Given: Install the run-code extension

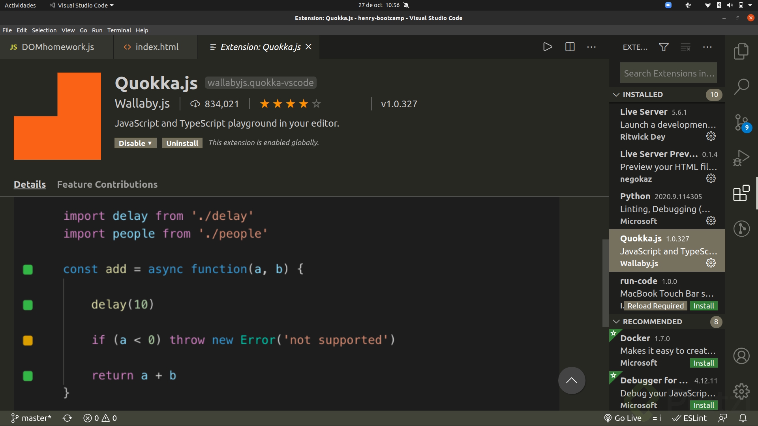Looking at the screenshot, I should [704, 306].
